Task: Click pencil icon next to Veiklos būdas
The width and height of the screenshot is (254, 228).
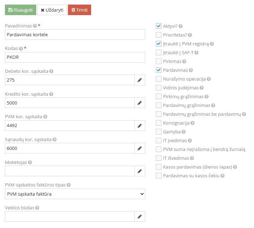Action: coord(140,216)
